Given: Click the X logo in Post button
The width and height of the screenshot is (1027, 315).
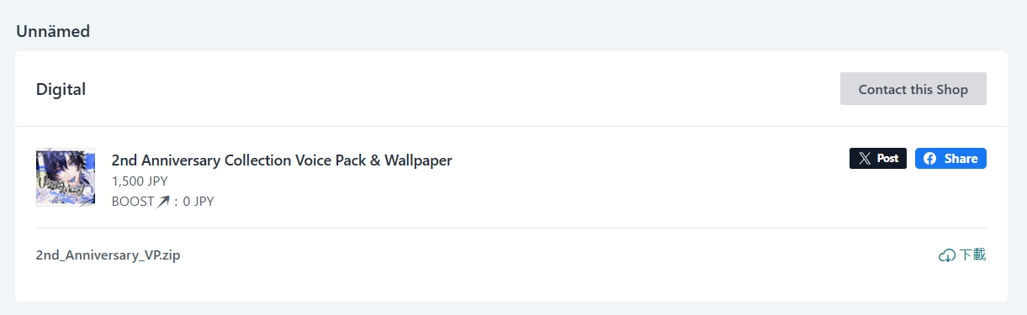Looking at the screenshot, I should pos(865,159).
